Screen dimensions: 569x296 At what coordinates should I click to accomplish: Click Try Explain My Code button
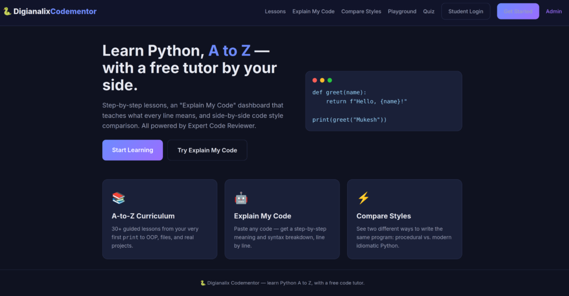(x=207, y=150)
